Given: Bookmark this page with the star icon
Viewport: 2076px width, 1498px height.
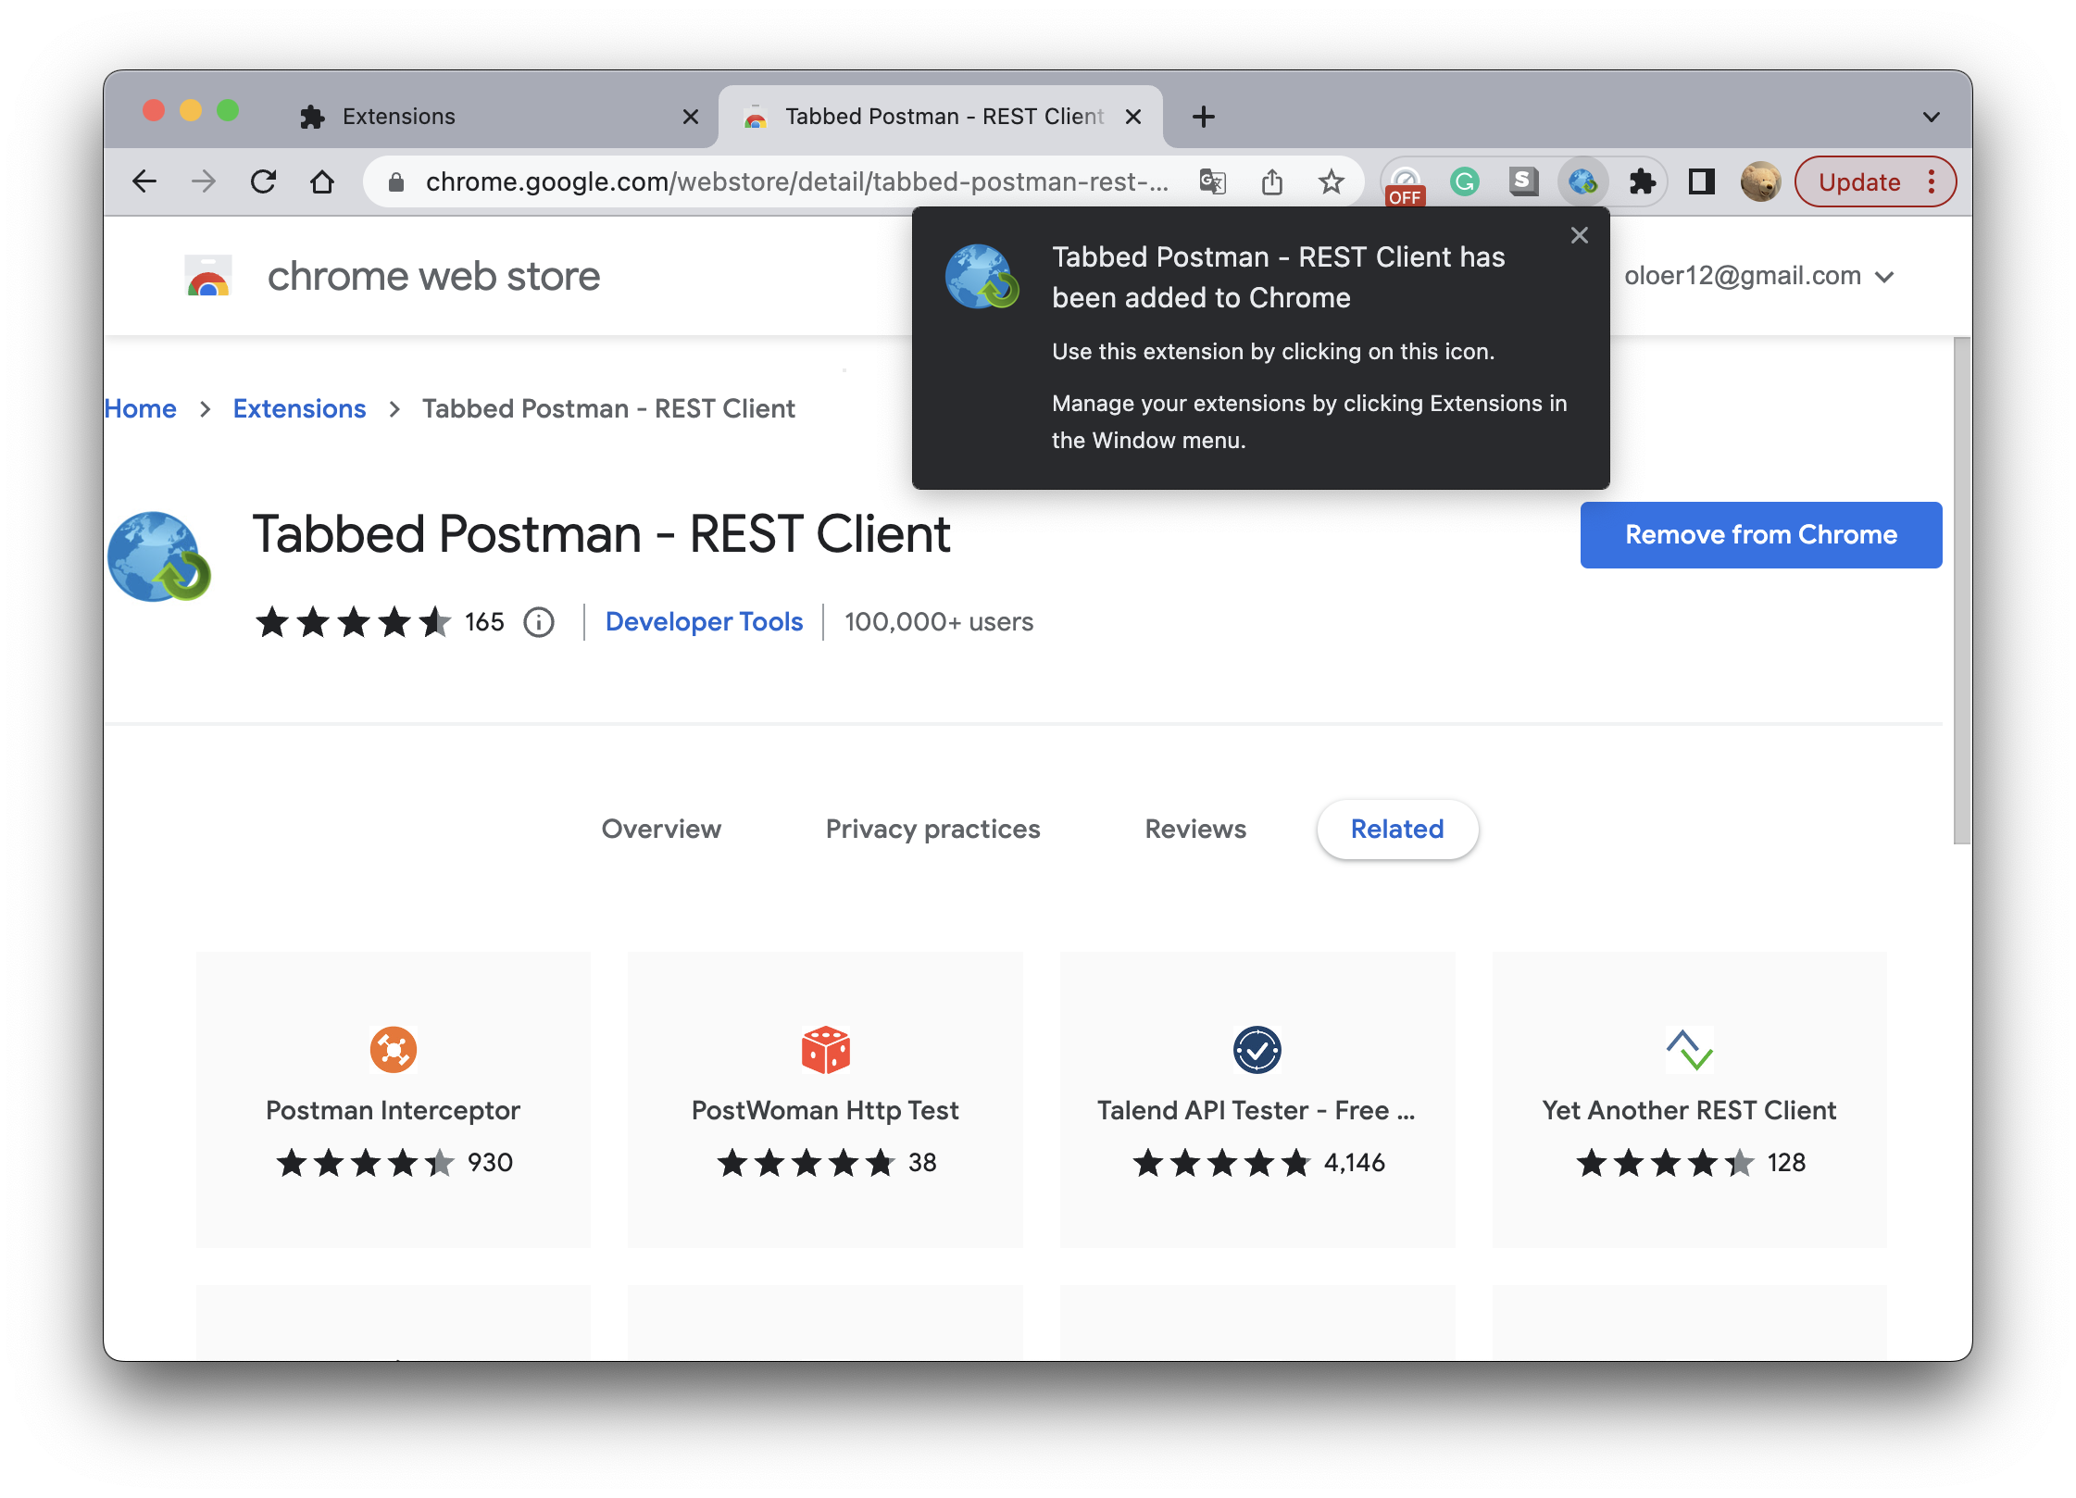Looking at the screenshot, I should [1331, 181].
